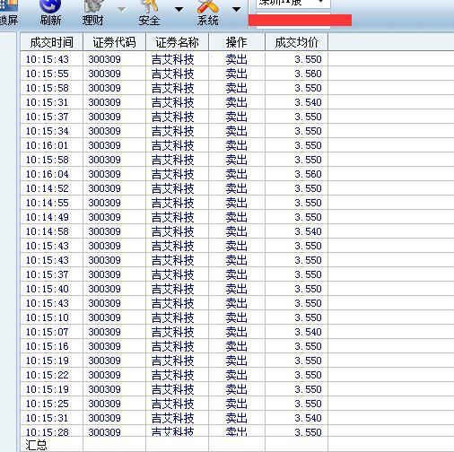
Task: Click 卖出 in the 10:15:40 row
Action: pyautogui.click(x=236, y=289)
